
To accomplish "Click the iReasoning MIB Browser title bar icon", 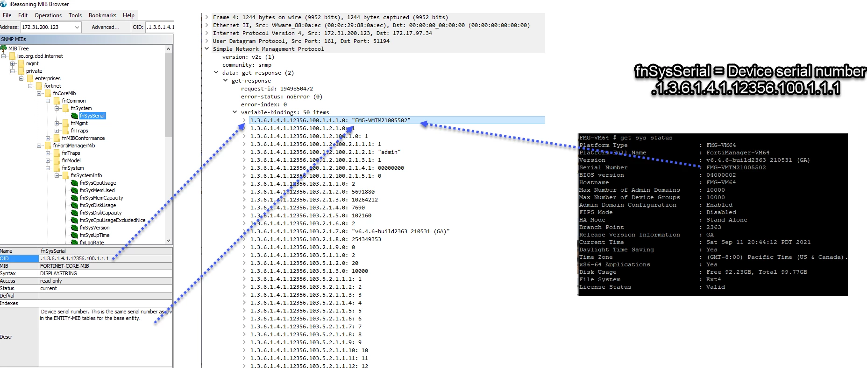I will 4,4.
